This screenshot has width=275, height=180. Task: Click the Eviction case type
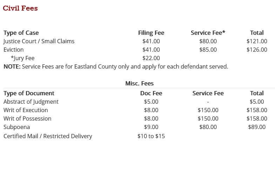[14, 50]
